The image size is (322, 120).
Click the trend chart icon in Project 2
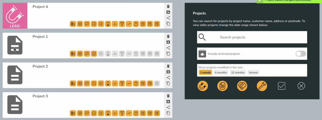coord(129,83)
